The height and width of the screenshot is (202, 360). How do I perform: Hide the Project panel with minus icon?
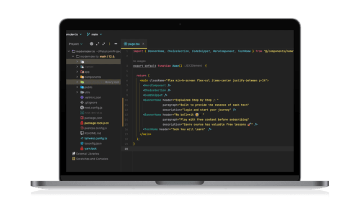[x=116, y=44]
